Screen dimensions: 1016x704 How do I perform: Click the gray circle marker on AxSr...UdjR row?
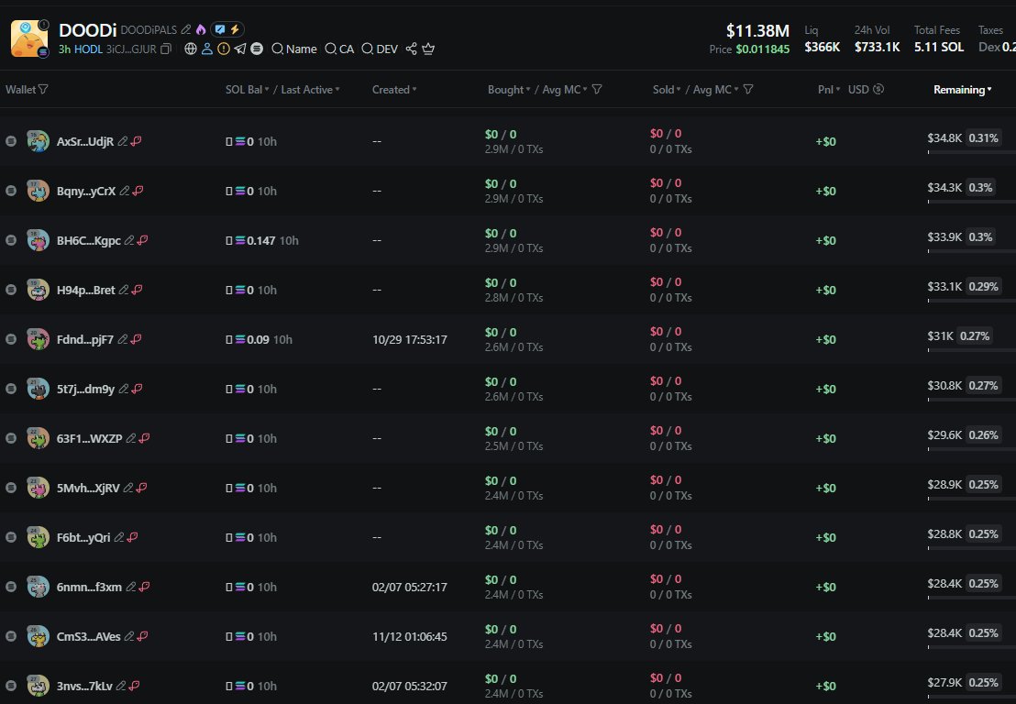click(11, 141)
